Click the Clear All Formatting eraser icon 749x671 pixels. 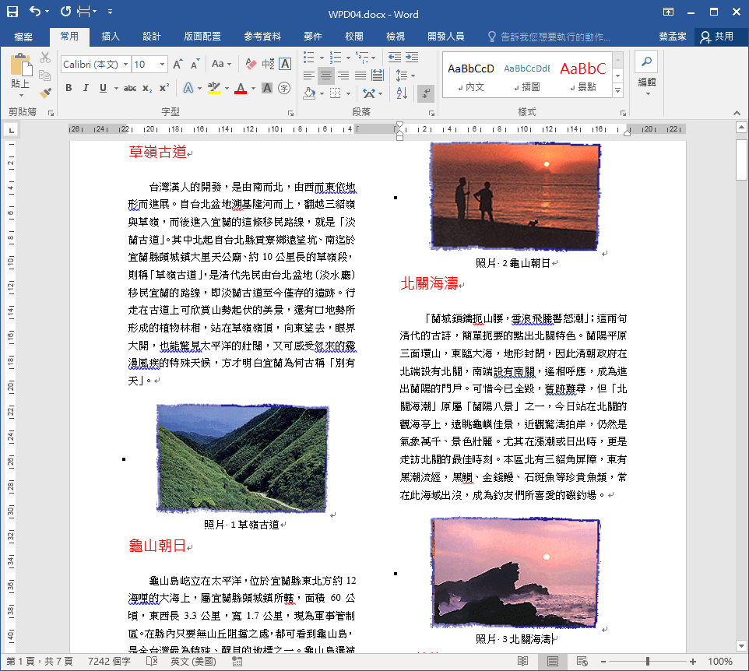250,64
